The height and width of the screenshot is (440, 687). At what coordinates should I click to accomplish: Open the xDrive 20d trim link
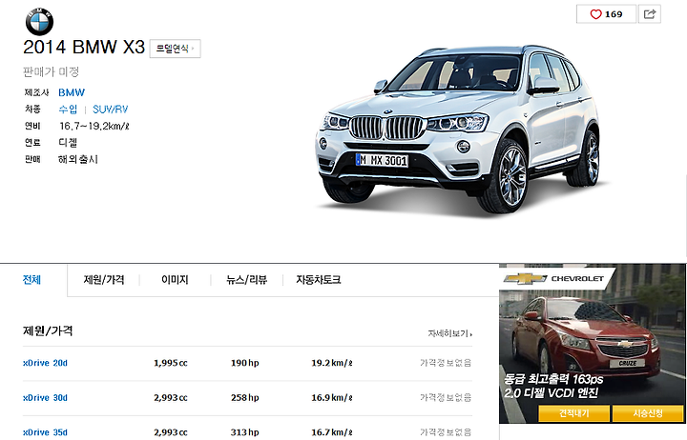(x=45, y=363)
